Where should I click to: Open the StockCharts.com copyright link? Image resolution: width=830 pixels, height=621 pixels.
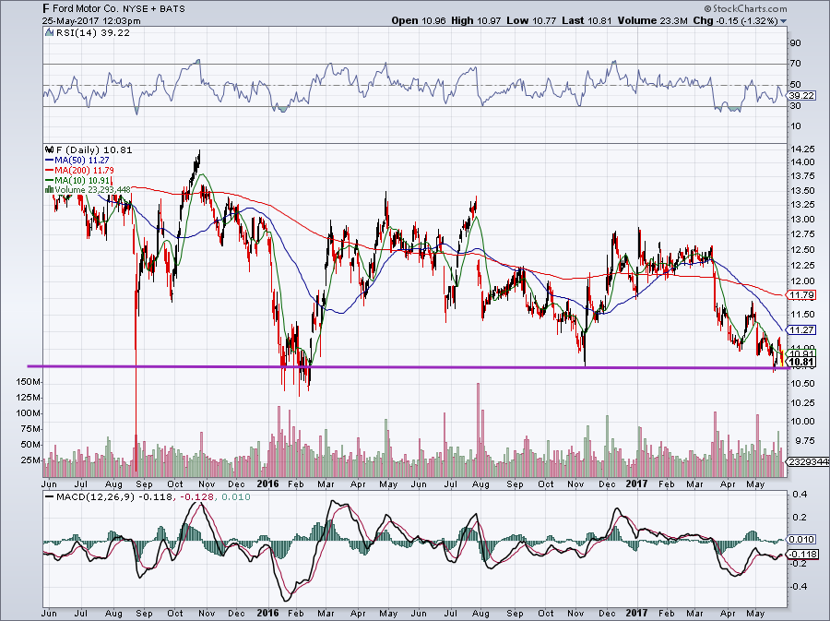coord(745,8)
